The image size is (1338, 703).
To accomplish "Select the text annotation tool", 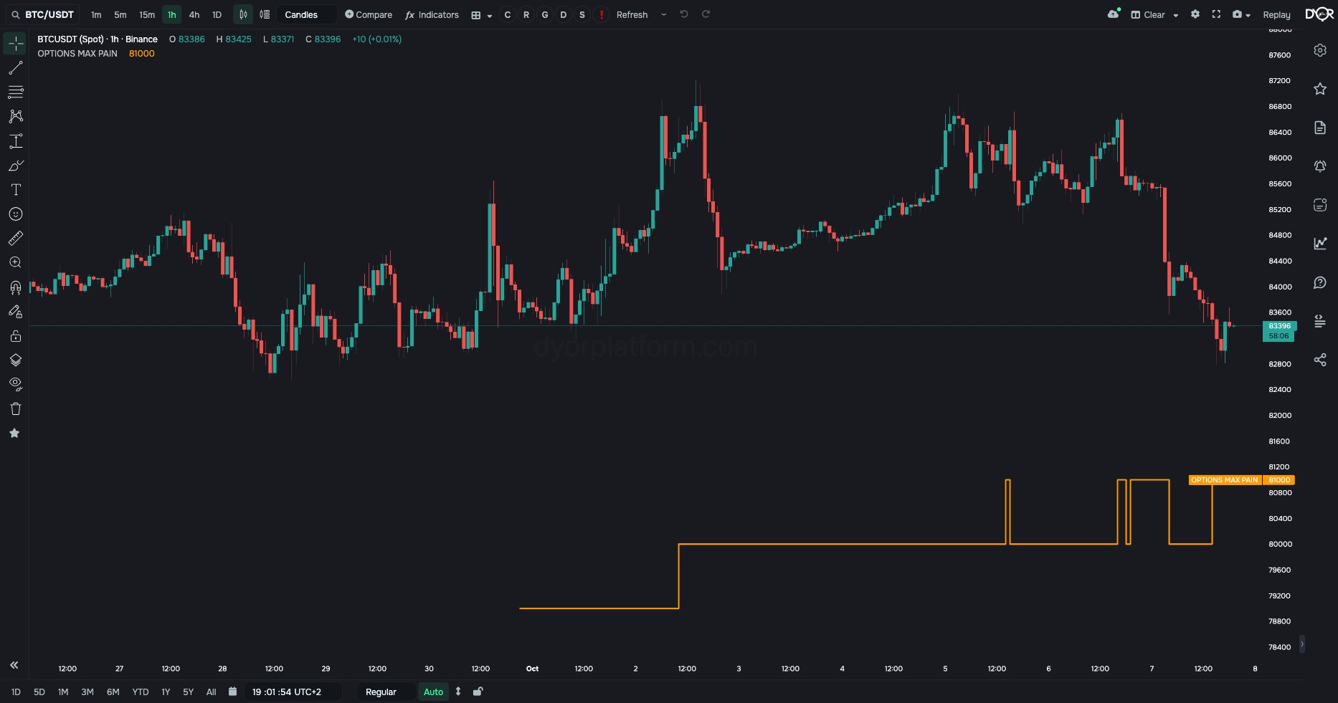I will coord(15,190).
